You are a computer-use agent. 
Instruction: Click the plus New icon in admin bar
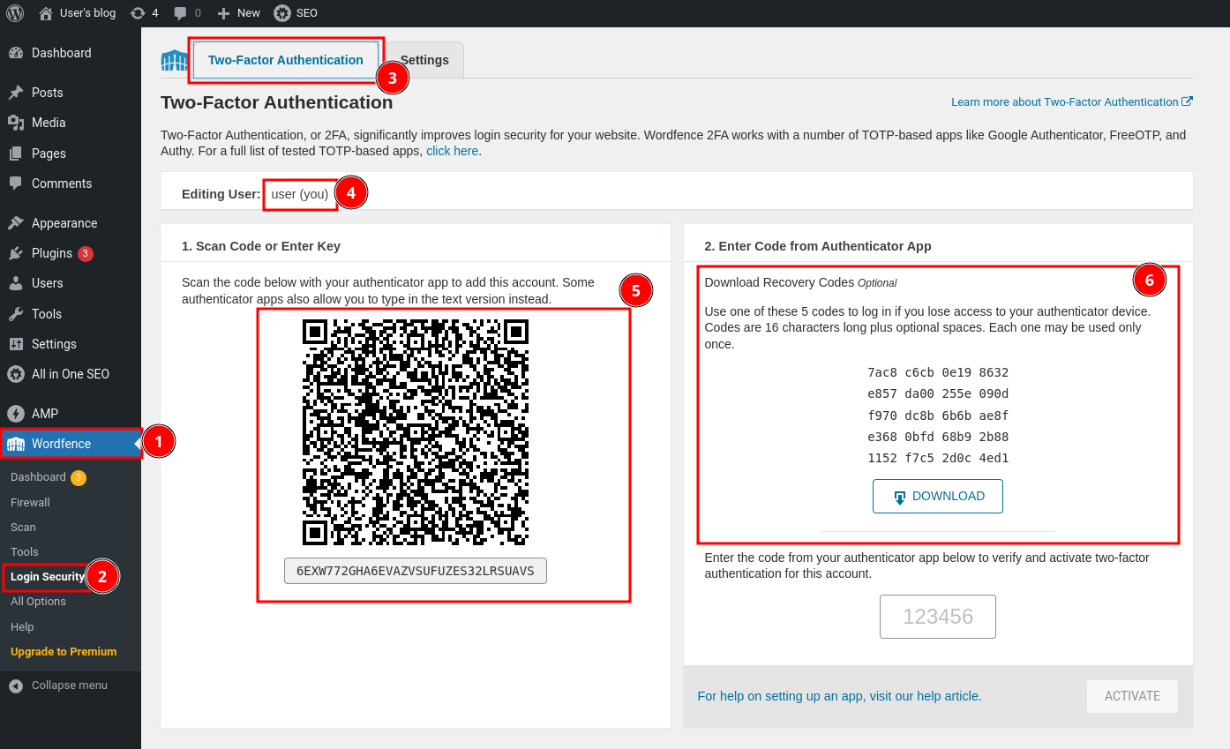pos(223,12)
